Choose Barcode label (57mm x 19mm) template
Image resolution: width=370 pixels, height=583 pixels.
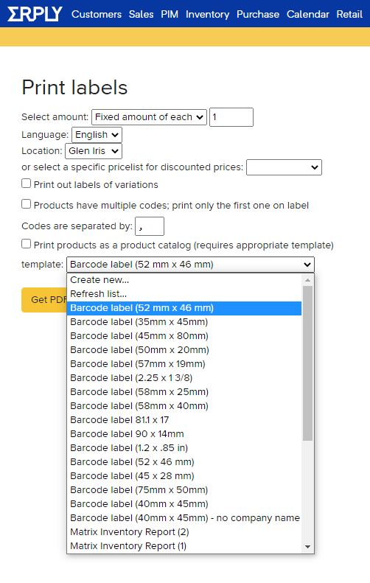(184, 364)
